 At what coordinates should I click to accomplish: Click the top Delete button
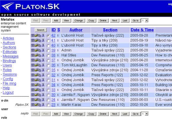(103, 21)
